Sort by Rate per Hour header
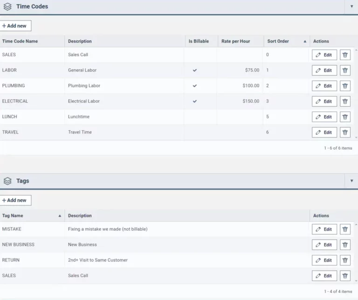358x300 pixels. click(235, 41)
